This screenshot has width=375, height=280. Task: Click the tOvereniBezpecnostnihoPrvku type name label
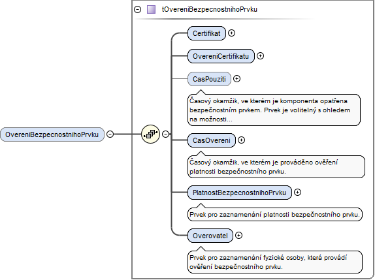click(x=210, y=9)
